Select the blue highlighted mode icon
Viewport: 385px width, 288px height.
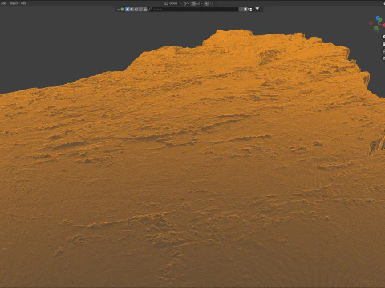coord(128,10)
